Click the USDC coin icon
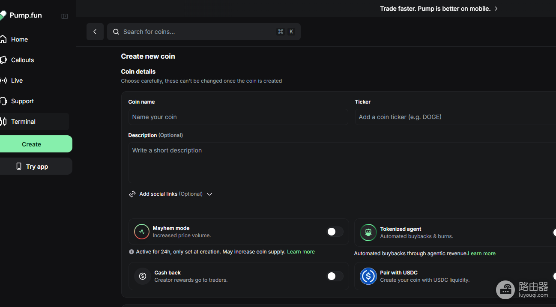The image size is (556, 307). tap(368, 276)
